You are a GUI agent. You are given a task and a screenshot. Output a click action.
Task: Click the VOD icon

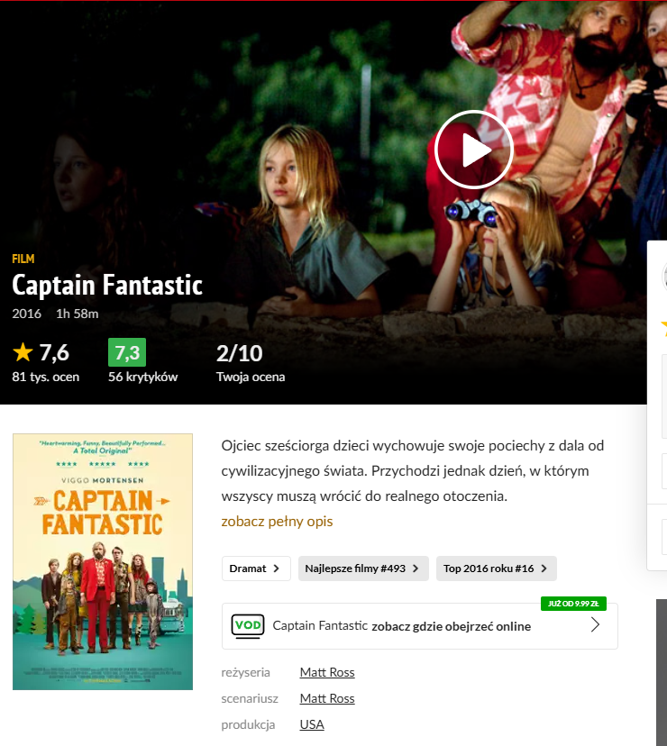(x=248, y=626)
